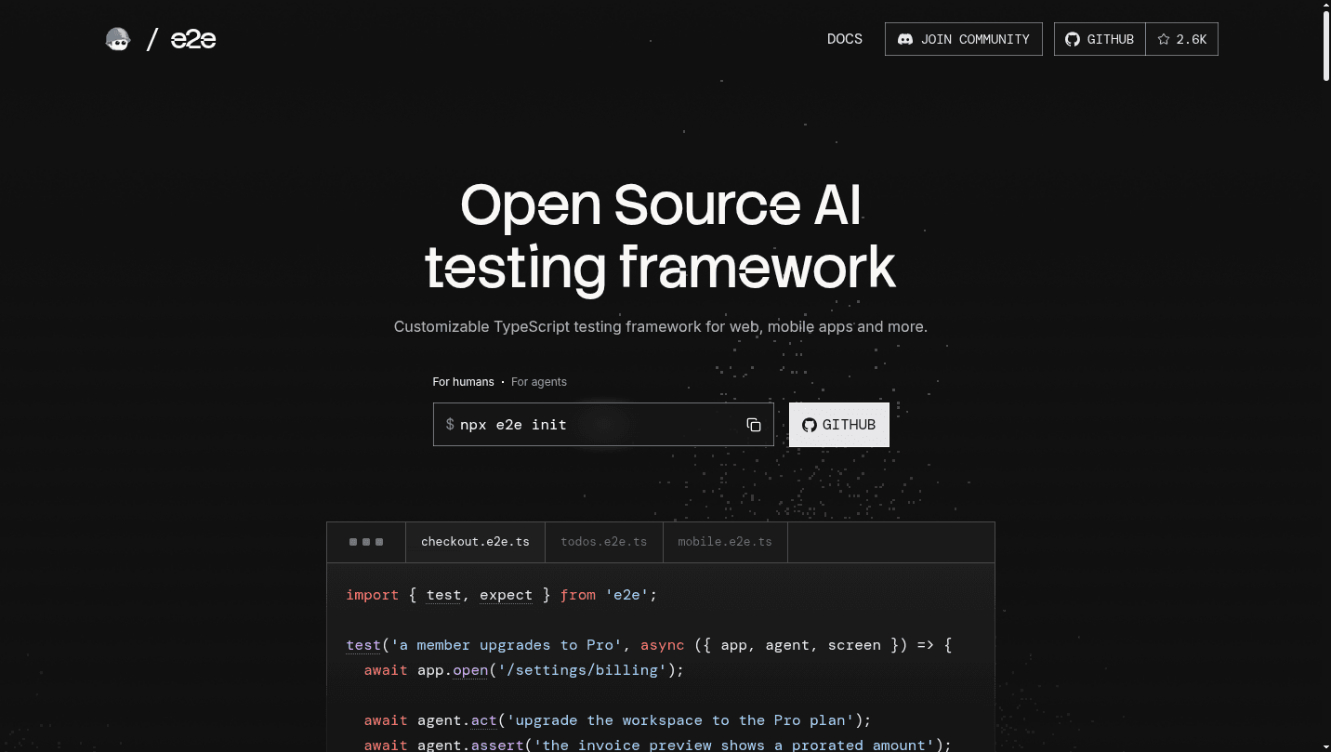Viewport: 1331px width, 752px height.
Task: Open the todos.e2e.ts tab
Action: pyautogui.click(x=604, y=542)
